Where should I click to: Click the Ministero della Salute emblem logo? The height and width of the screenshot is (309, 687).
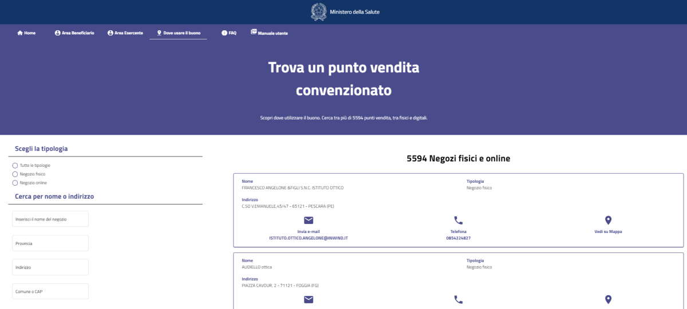(318, 11)
